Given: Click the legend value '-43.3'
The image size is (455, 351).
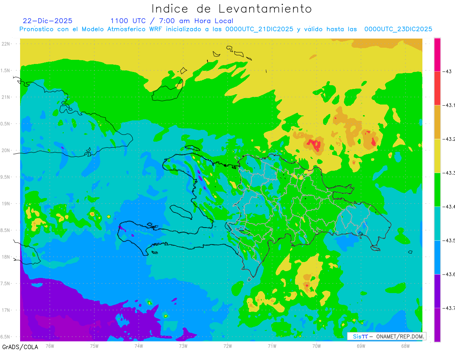Looking at the screenshot, I should click(449, 173).
